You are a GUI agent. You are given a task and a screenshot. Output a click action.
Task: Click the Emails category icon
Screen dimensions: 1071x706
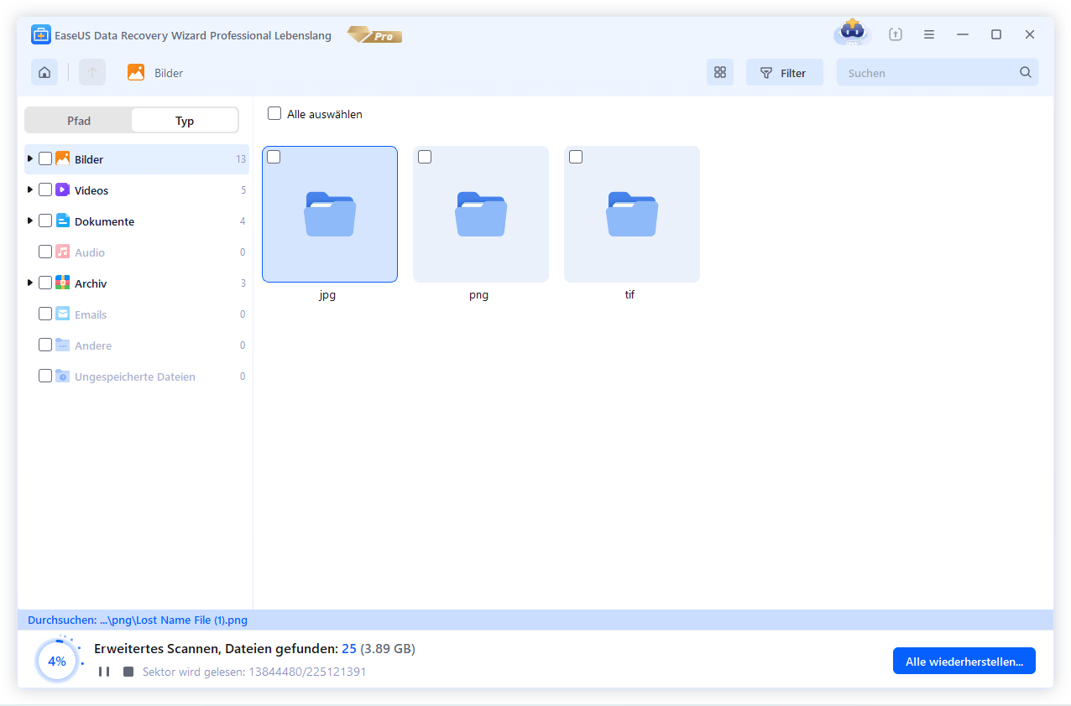(63, 314)
